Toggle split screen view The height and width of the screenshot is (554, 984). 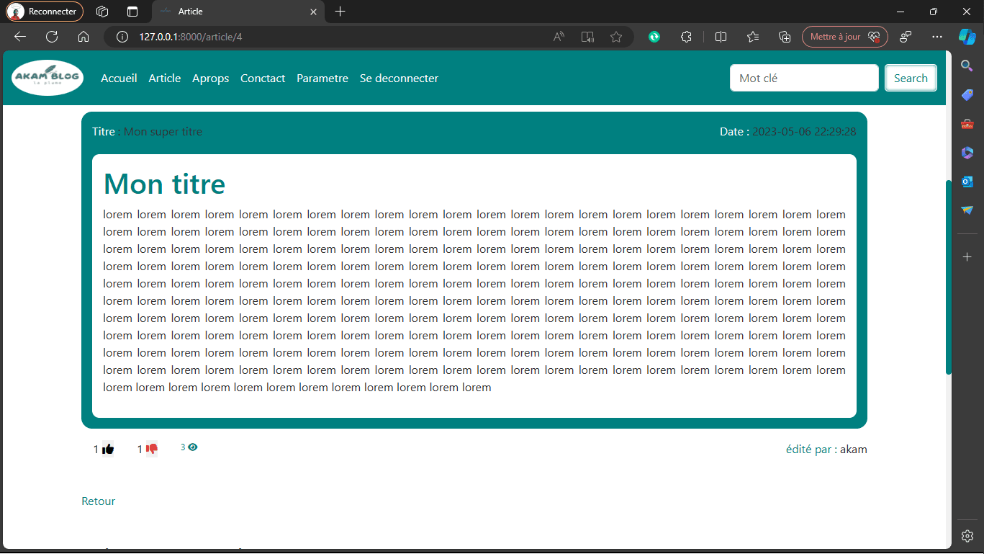[x=721, y=37]
